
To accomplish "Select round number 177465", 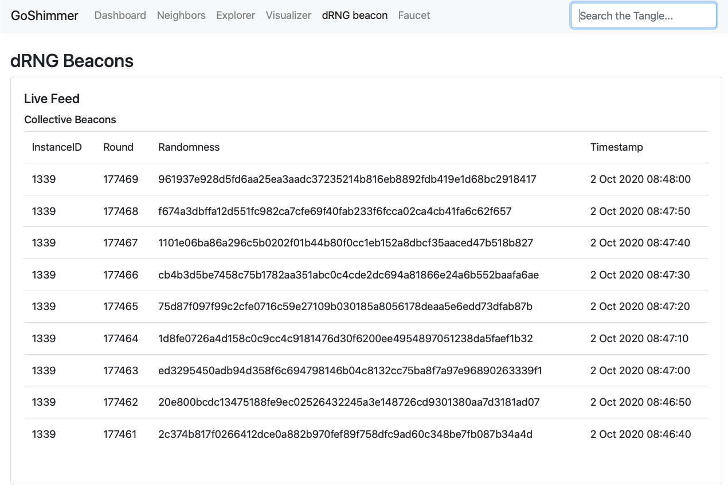I will tap(121, 307).
